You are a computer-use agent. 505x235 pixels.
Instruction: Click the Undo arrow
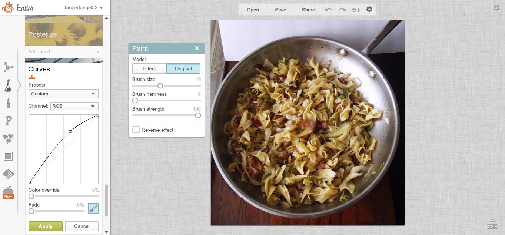[x=329, y=10]
